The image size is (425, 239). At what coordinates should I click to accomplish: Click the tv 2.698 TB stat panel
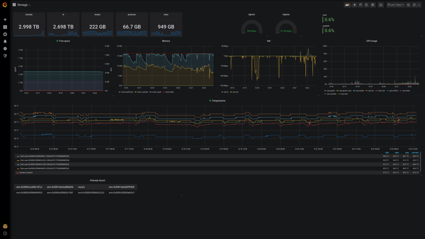(x=63, y=24)
